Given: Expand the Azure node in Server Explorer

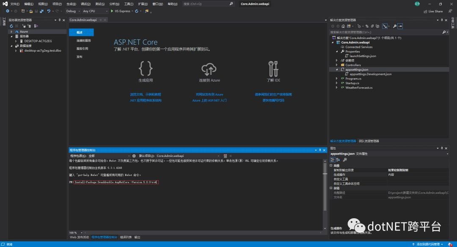Looking at the screenshot, I should [11, 31].
